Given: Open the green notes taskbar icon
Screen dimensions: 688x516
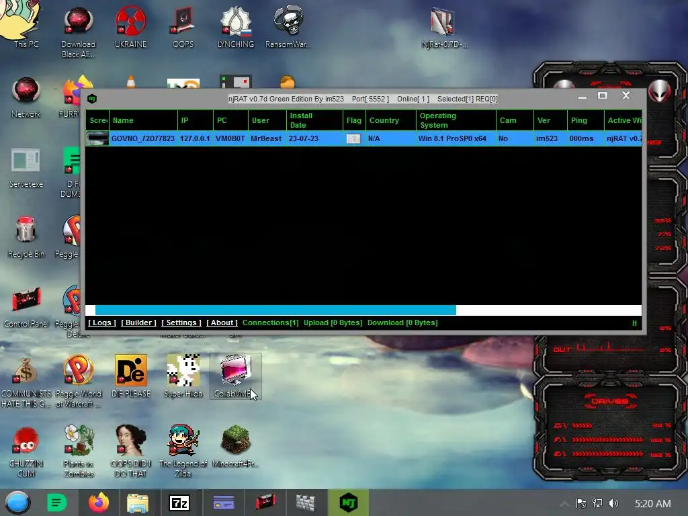Looking at the screenshot, I should (56, 503).
